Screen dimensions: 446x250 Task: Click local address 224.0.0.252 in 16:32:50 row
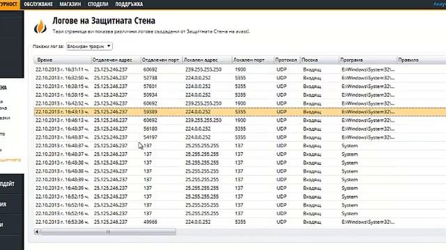pos(198,78)
